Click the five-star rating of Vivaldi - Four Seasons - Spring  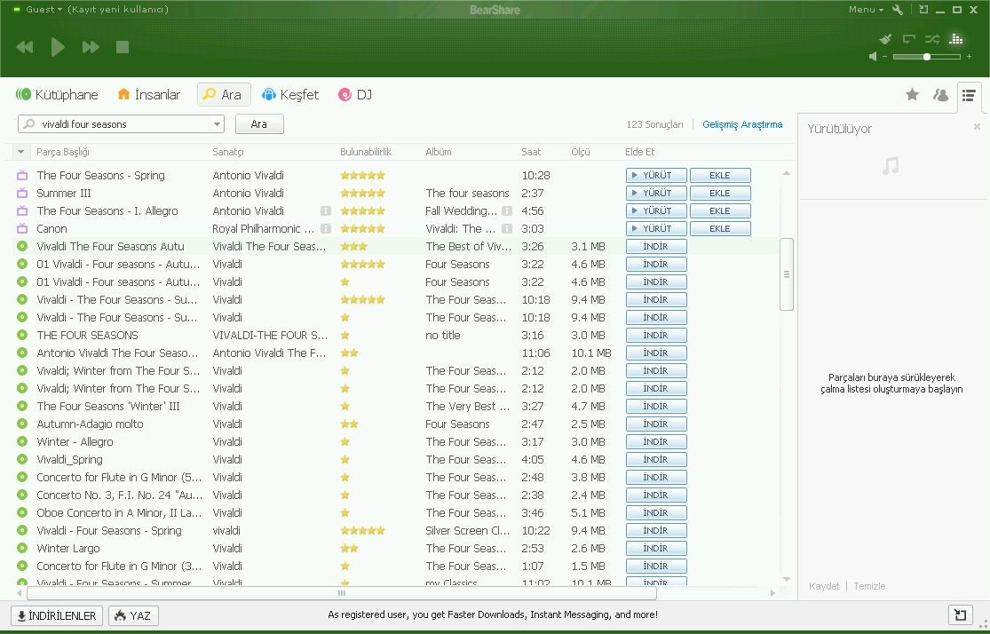point(362,531)
